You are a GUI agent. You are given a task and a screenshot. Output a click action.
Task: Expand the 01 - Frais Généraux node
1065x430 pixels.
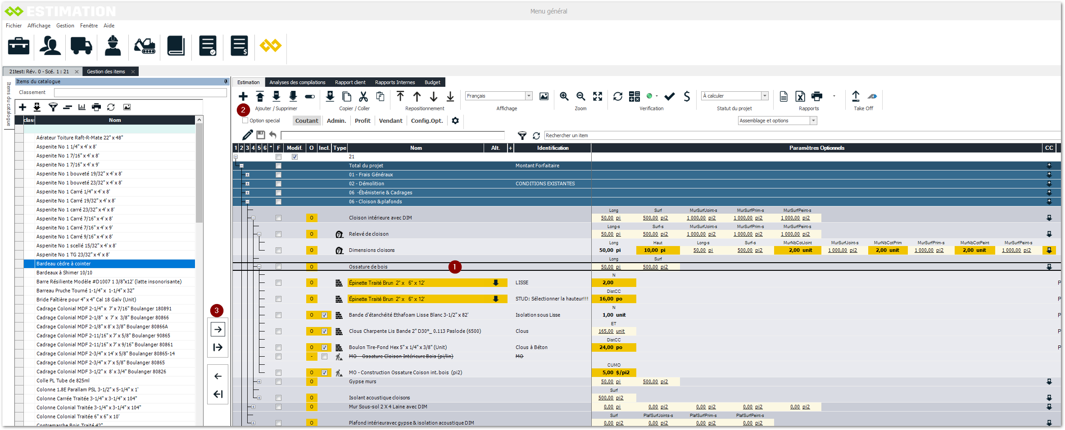coord(247,175)
